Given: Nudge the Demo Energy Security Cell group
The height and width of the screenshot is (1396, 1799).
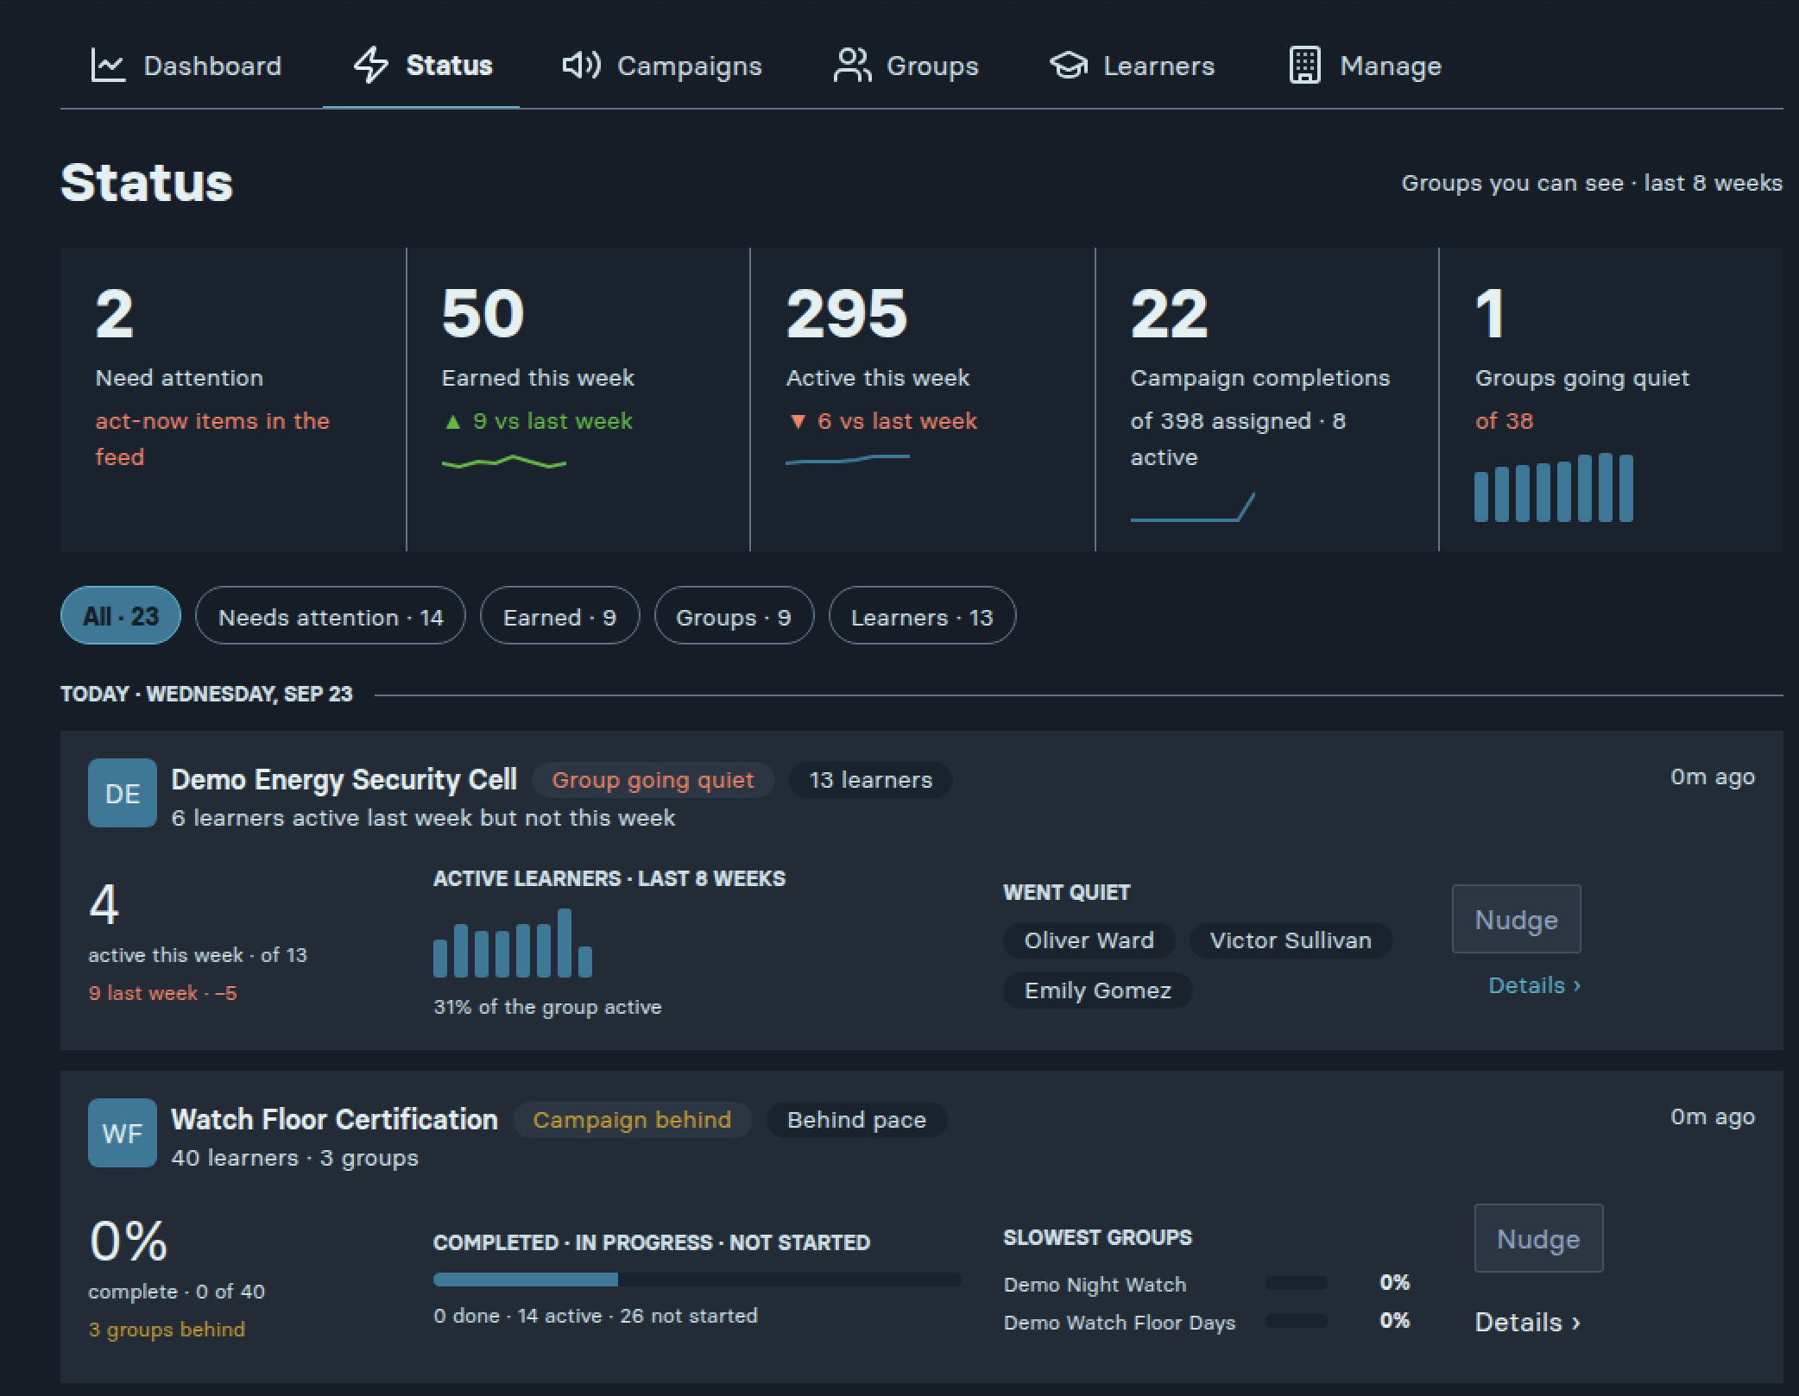Looking at the screenshot, I should pos(1517,920).
